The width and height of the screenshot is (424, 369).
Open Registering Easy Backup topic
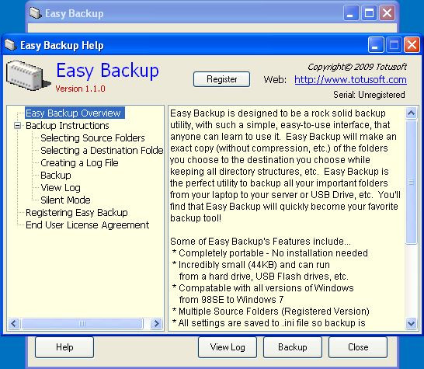(77, 213)
